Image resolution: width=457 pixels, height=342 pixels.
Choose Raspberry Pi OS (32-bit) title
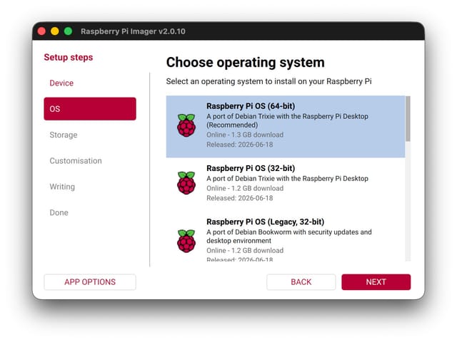point(251,168)
